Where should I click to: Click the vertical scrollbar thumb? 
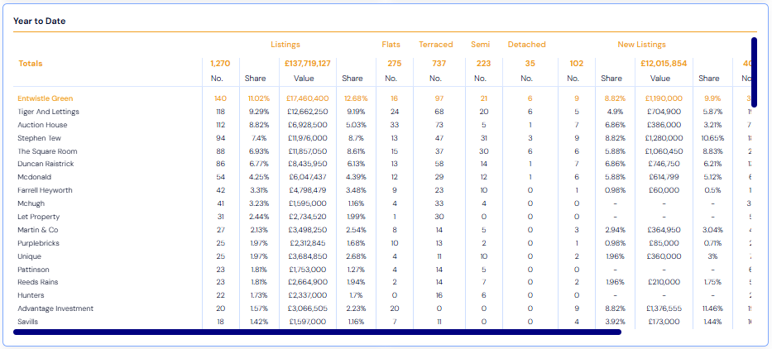point(754,72)
